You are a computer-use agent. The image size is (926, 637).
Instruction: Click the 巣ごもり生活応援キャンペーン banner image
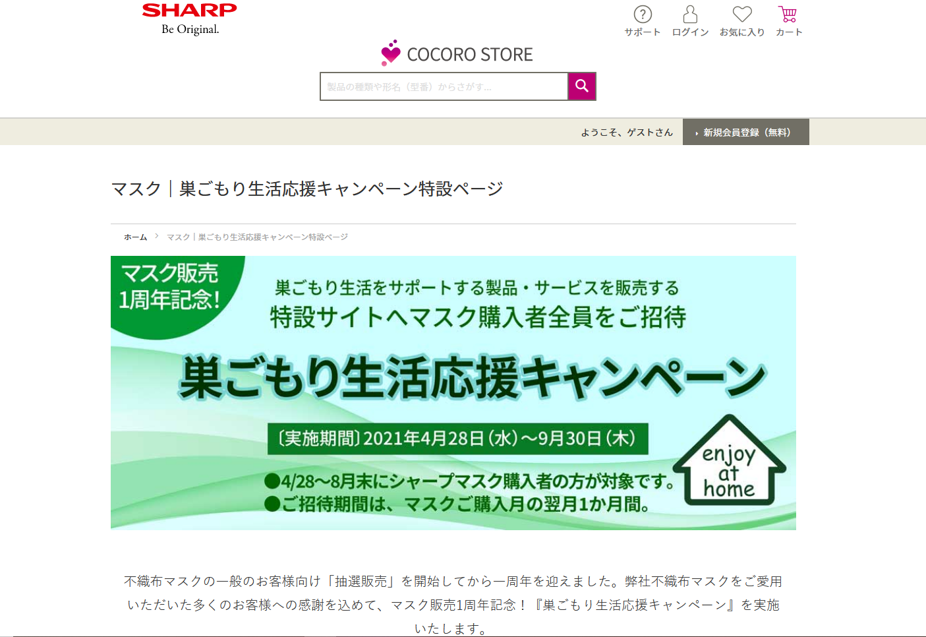(453, 393)
